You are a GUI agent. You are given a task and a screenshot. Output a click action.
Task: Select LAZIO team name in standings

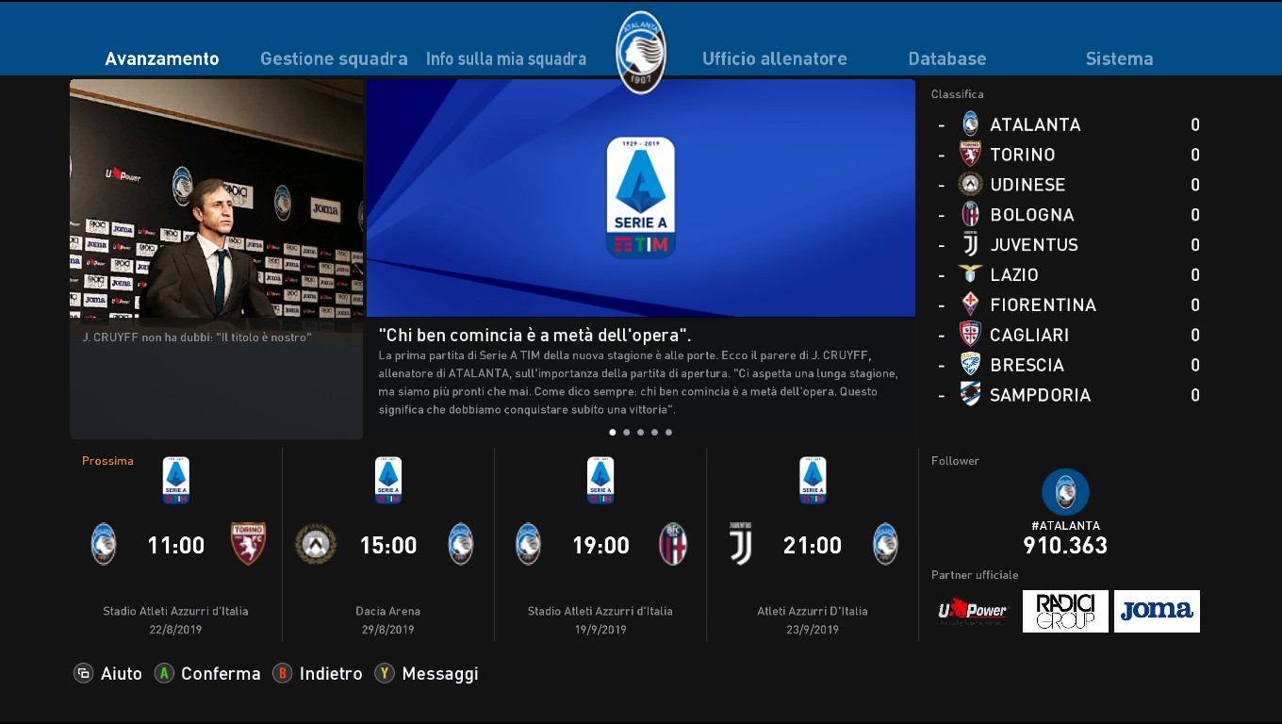coord(1014,275)
